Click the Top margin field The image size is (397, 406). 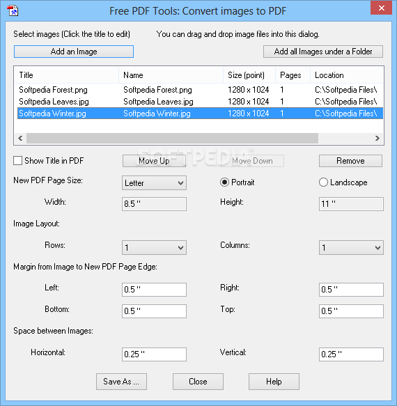point(351,311)
